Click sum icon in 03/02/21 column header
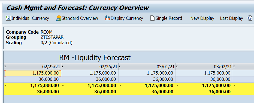This screenshot has width=254, height=103. (177, 66)
